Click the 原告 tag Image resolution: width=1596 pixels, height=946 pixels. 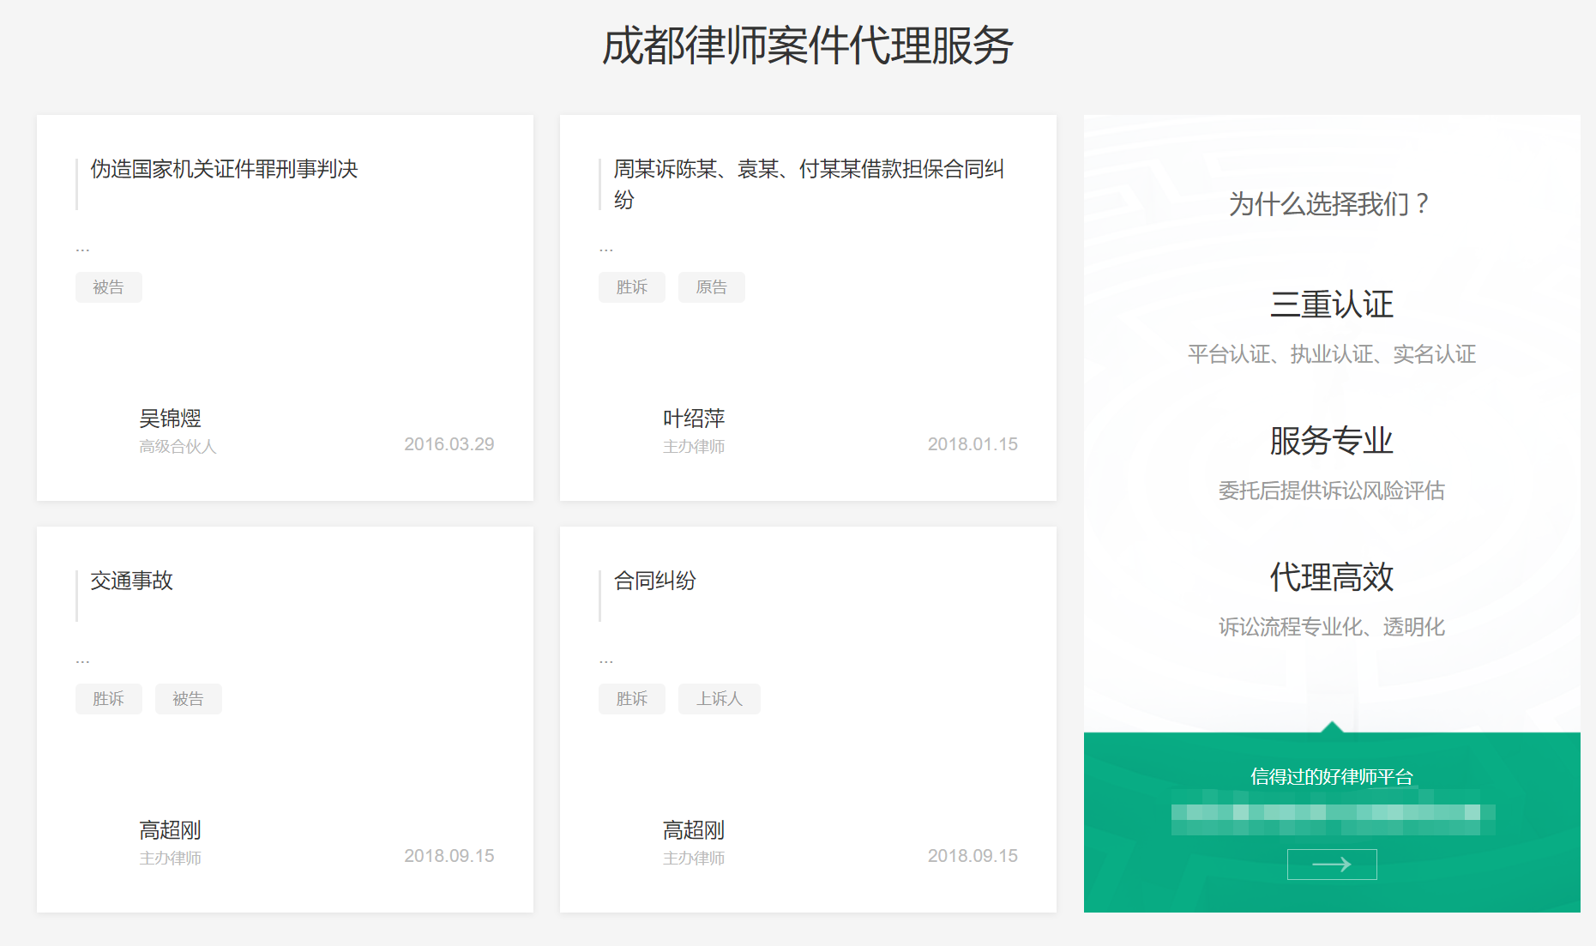(712, 287)
